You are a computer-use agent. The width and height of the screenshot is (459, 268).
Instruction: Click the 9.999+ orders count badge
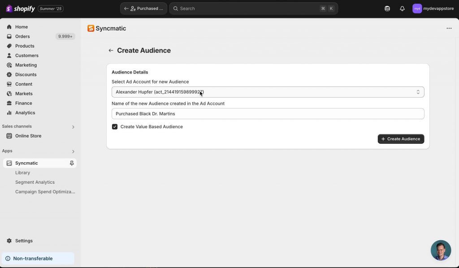[x=65, y=36]
